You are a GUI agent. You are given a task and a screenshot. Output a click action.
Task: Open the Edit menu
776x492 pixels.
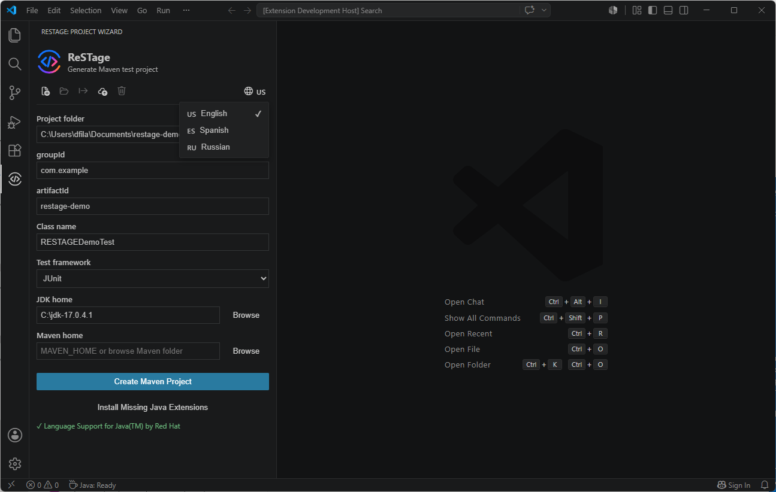tap(54, 10)
